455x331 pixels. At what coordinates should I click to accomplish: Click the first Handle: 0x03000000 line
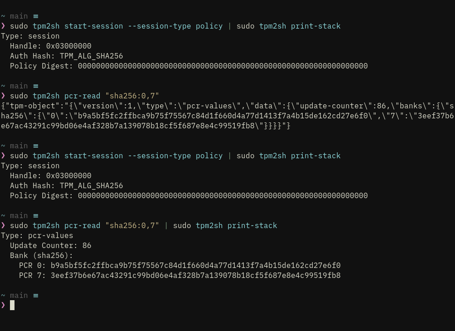pos(50,46)
